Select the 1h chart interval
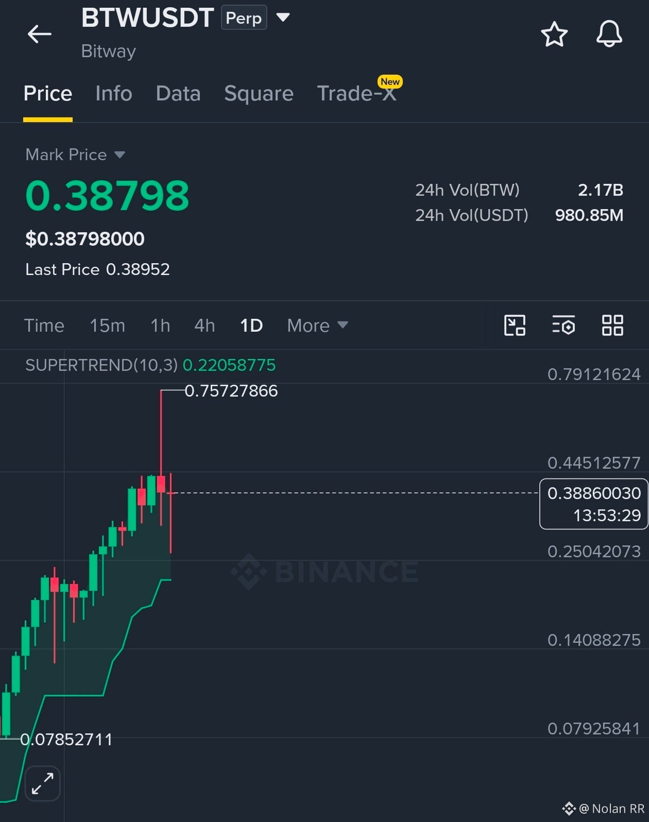649x822 pixels. click(x=160, y=326)
